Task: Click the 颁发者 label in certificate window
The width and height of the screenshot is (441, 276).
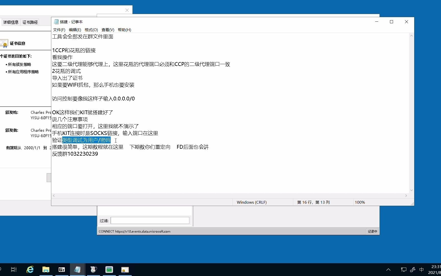Action: [x=12, y=130]
